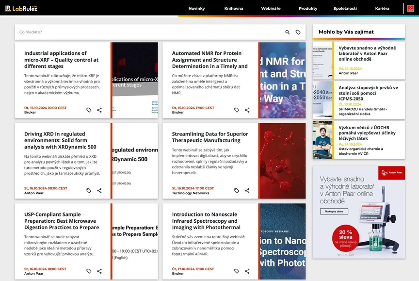
Task: Click the ICPMS-2050 article thumbnail
Action: [322, 100]
